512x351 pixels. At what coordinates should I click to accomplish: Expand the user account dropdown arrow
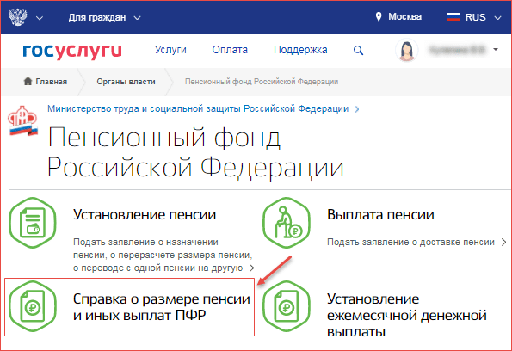click(496, 50)
